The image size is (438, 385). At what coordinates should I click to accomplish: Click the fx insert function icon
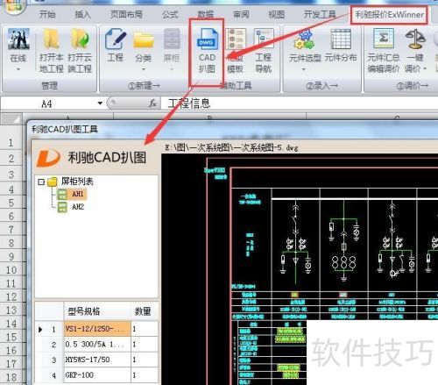(152, 103)
